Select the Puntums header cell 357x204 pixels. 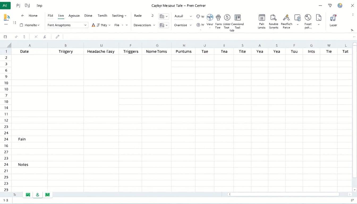pos(184,51)
